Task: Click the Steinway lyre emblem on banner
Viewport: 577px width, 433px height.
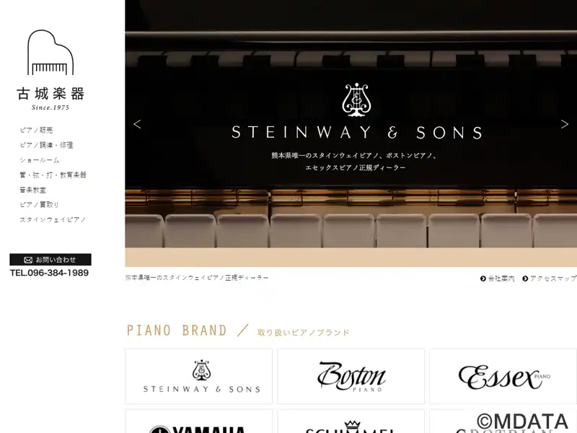Action: (x=356, y=100)
